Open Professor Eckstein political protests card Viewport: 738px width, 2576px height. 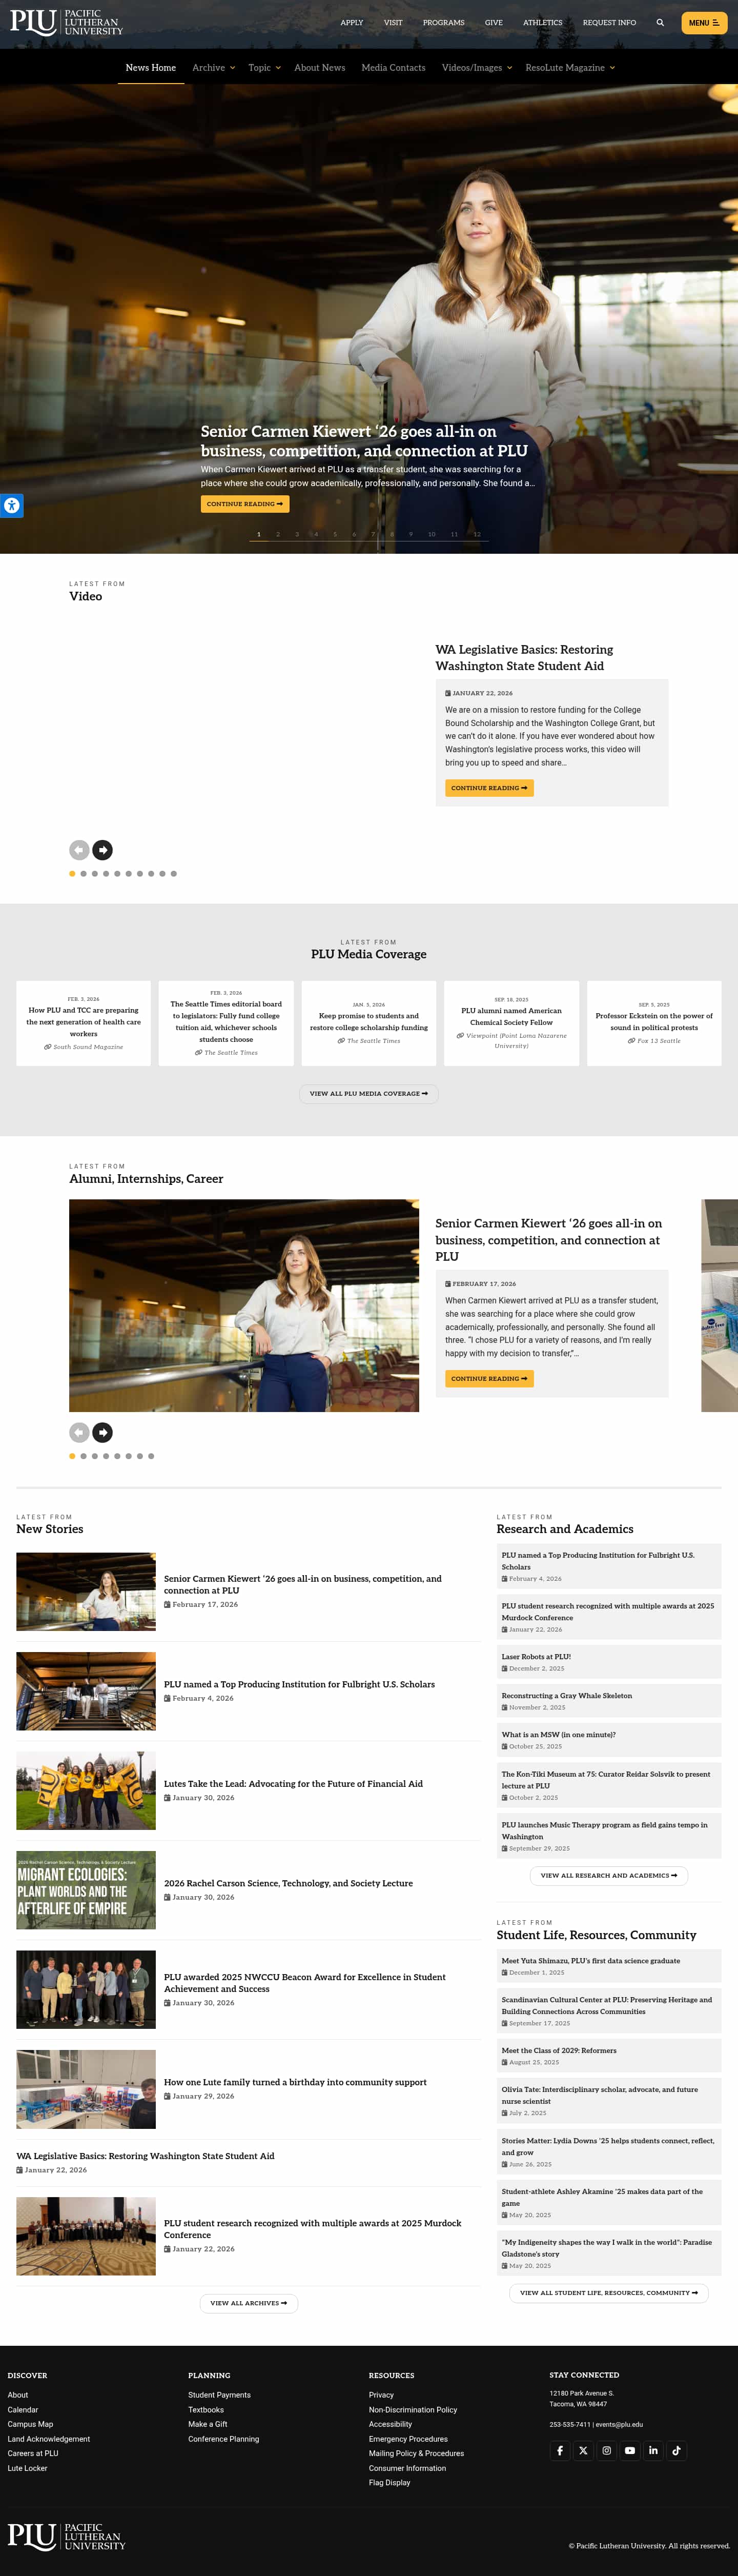click(654, 1022)
